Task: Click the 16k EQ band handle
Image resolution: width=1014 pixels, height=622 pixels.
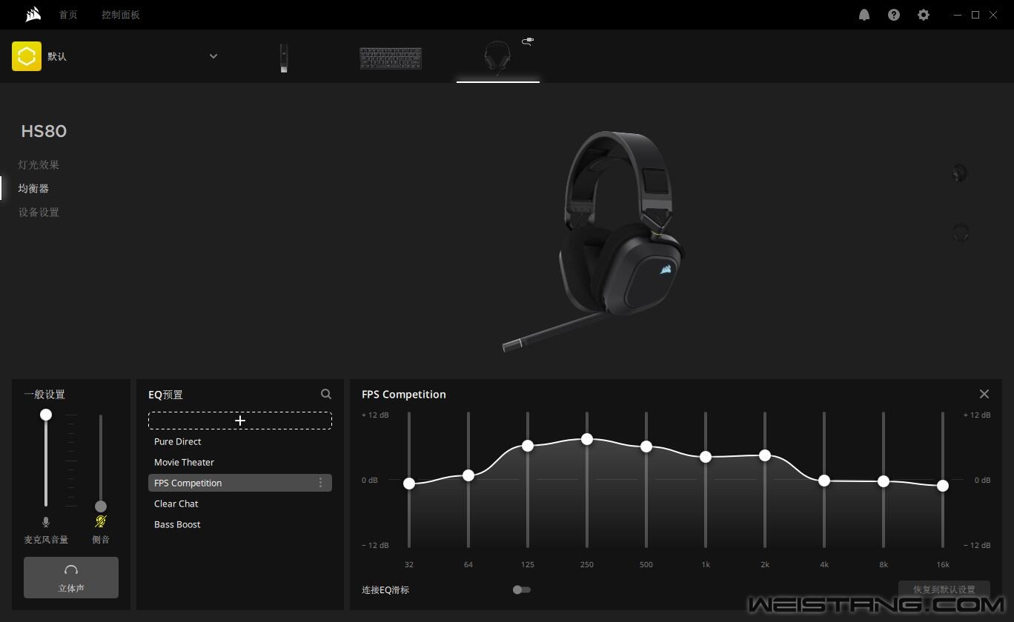Action: click(x=943, y=486)
